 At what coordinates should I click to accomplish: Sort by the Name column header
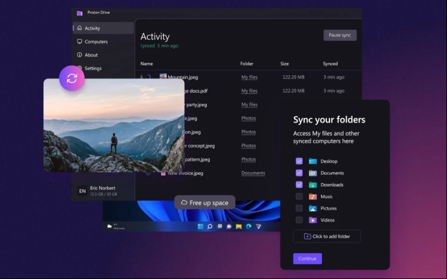tap(147, 63)
